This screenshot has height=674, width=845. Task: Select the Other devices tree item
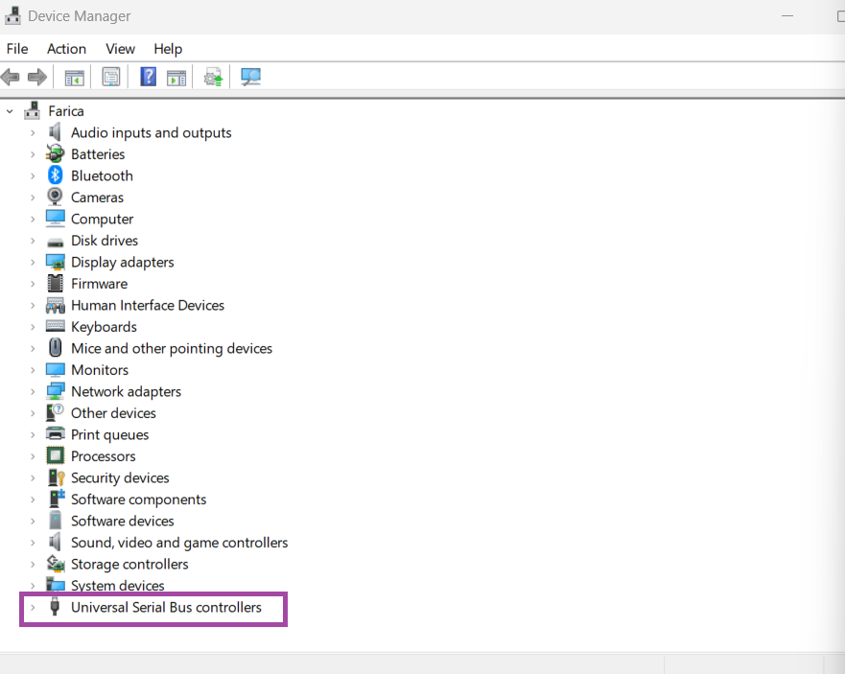[x=113, y=413]
